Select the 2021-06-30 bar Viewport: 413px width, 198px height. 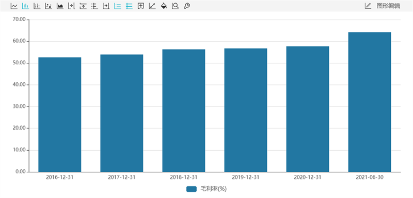pos(370,102)
